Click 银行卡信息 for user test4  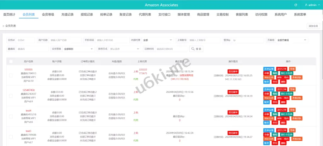[286, 114]
